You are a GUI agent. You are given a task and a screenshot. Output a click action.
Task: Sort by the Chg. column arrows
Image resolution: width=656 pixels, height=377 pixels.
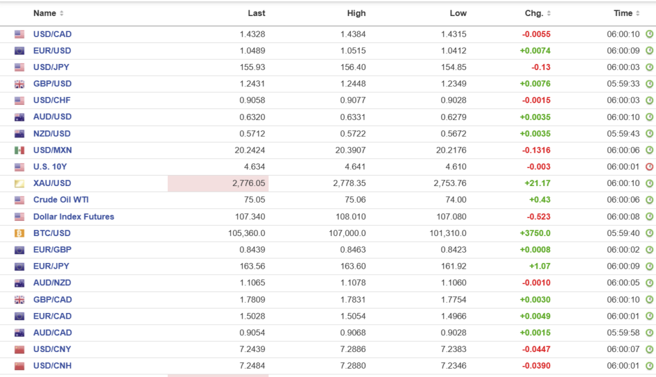pos(549,13)
